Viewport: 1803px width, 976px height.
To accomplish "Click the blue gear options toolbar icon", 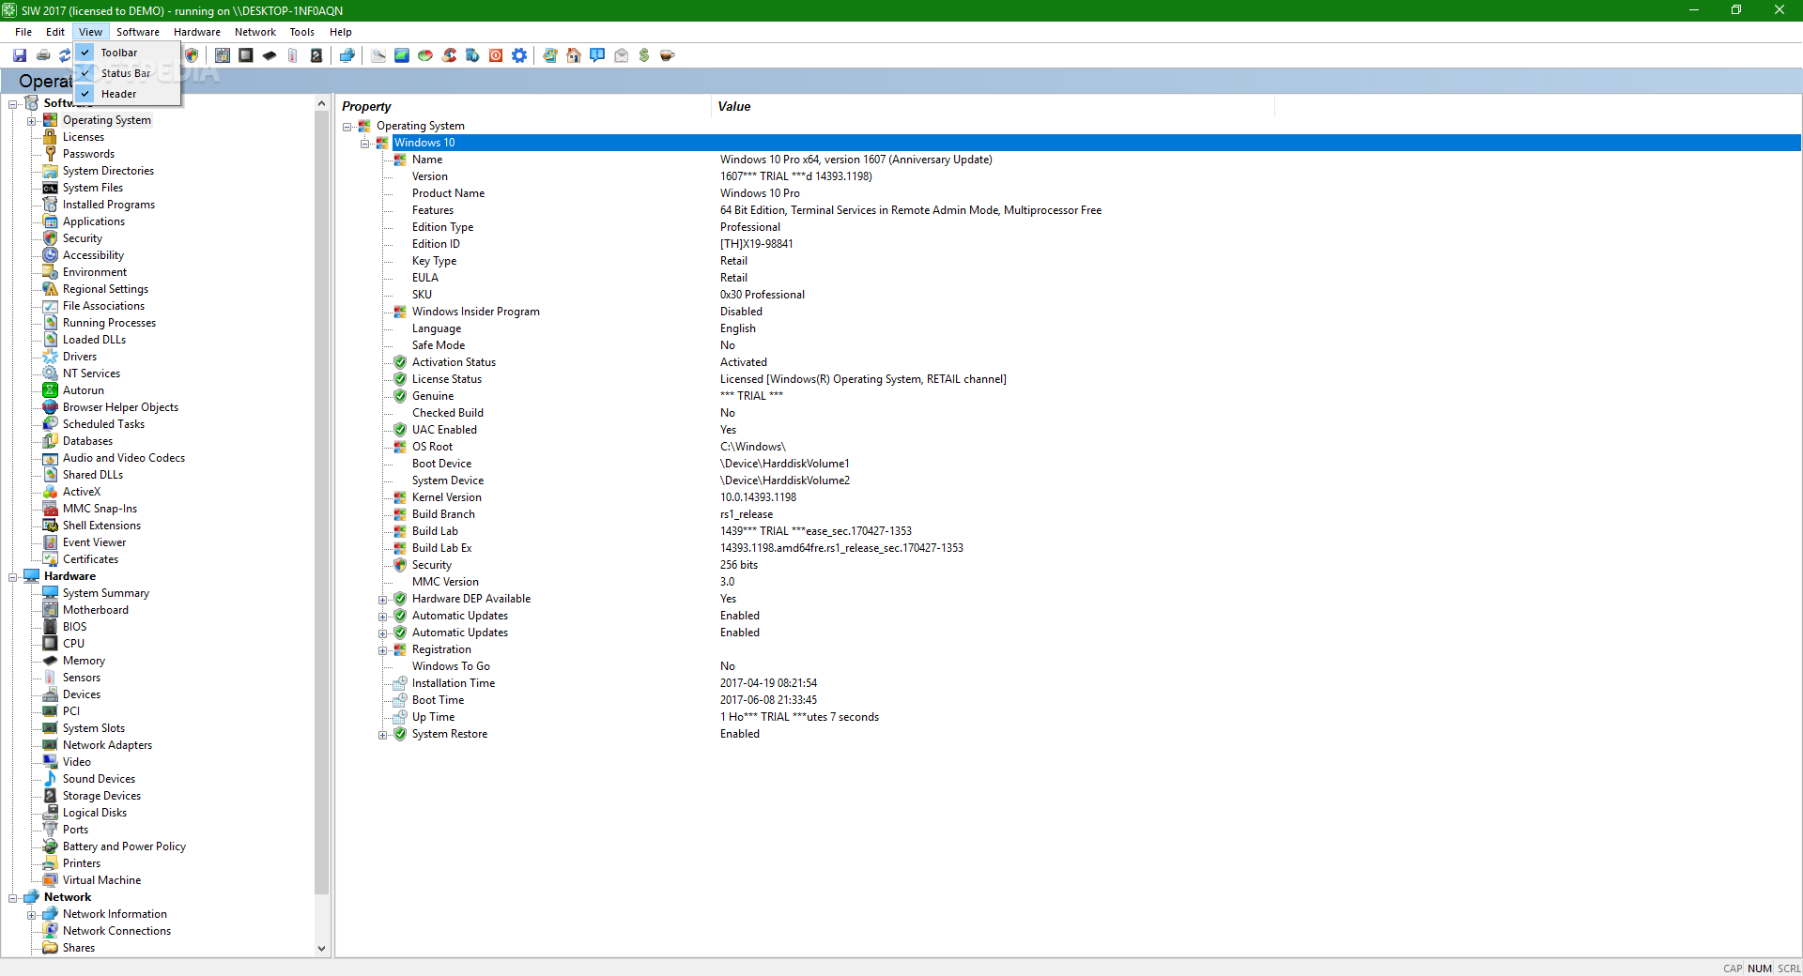I will click(519, 55).
